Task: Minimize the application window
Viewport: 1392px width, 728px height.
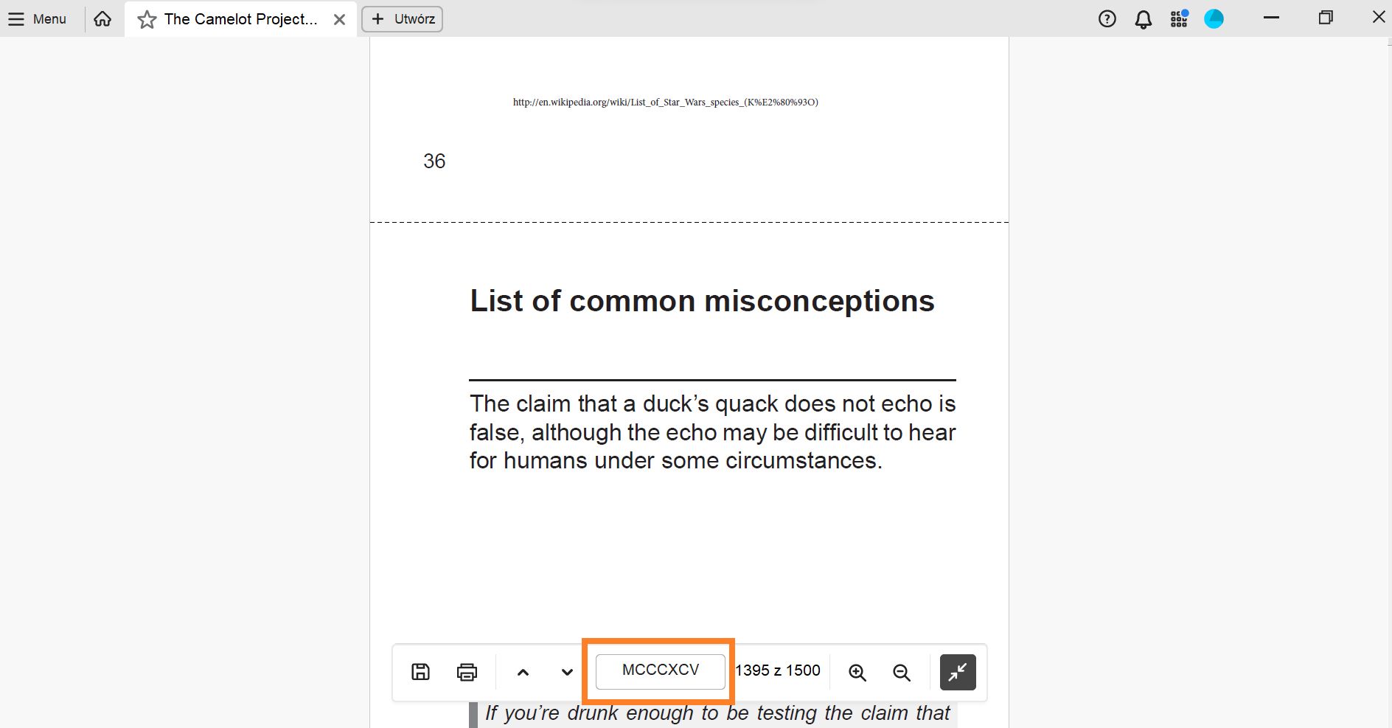Action: pyautogui.click(x=1271, y=18)
